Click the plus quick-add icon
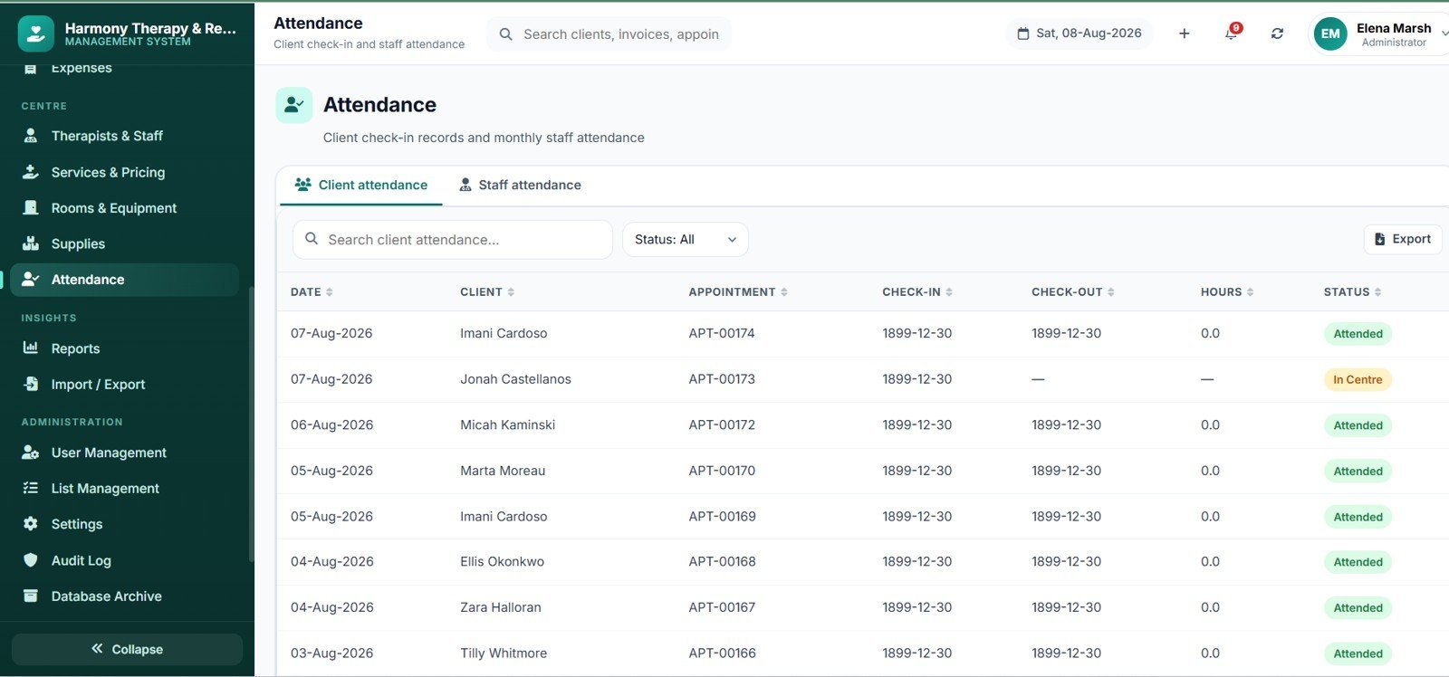This screenshot has width=1449, height=677. 1184,33
